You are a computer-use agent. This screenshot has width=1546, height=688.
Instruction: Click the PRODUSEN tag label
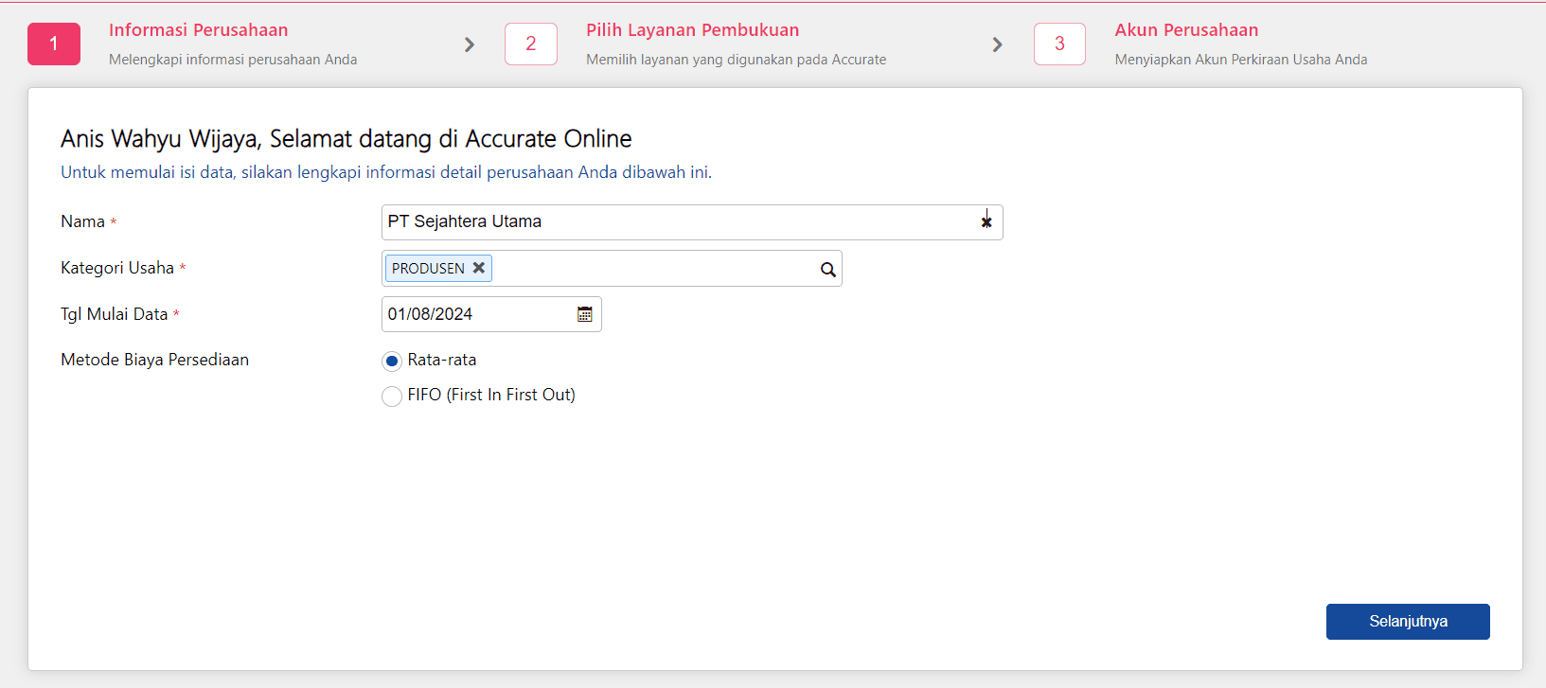tap(428, 269)
